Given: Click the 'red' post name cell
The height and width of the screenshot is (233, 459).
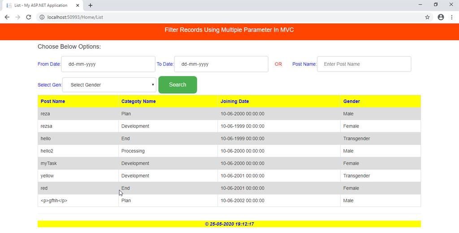Looking at the screenshot, I should pyautogui.click(x=78, y=188).
